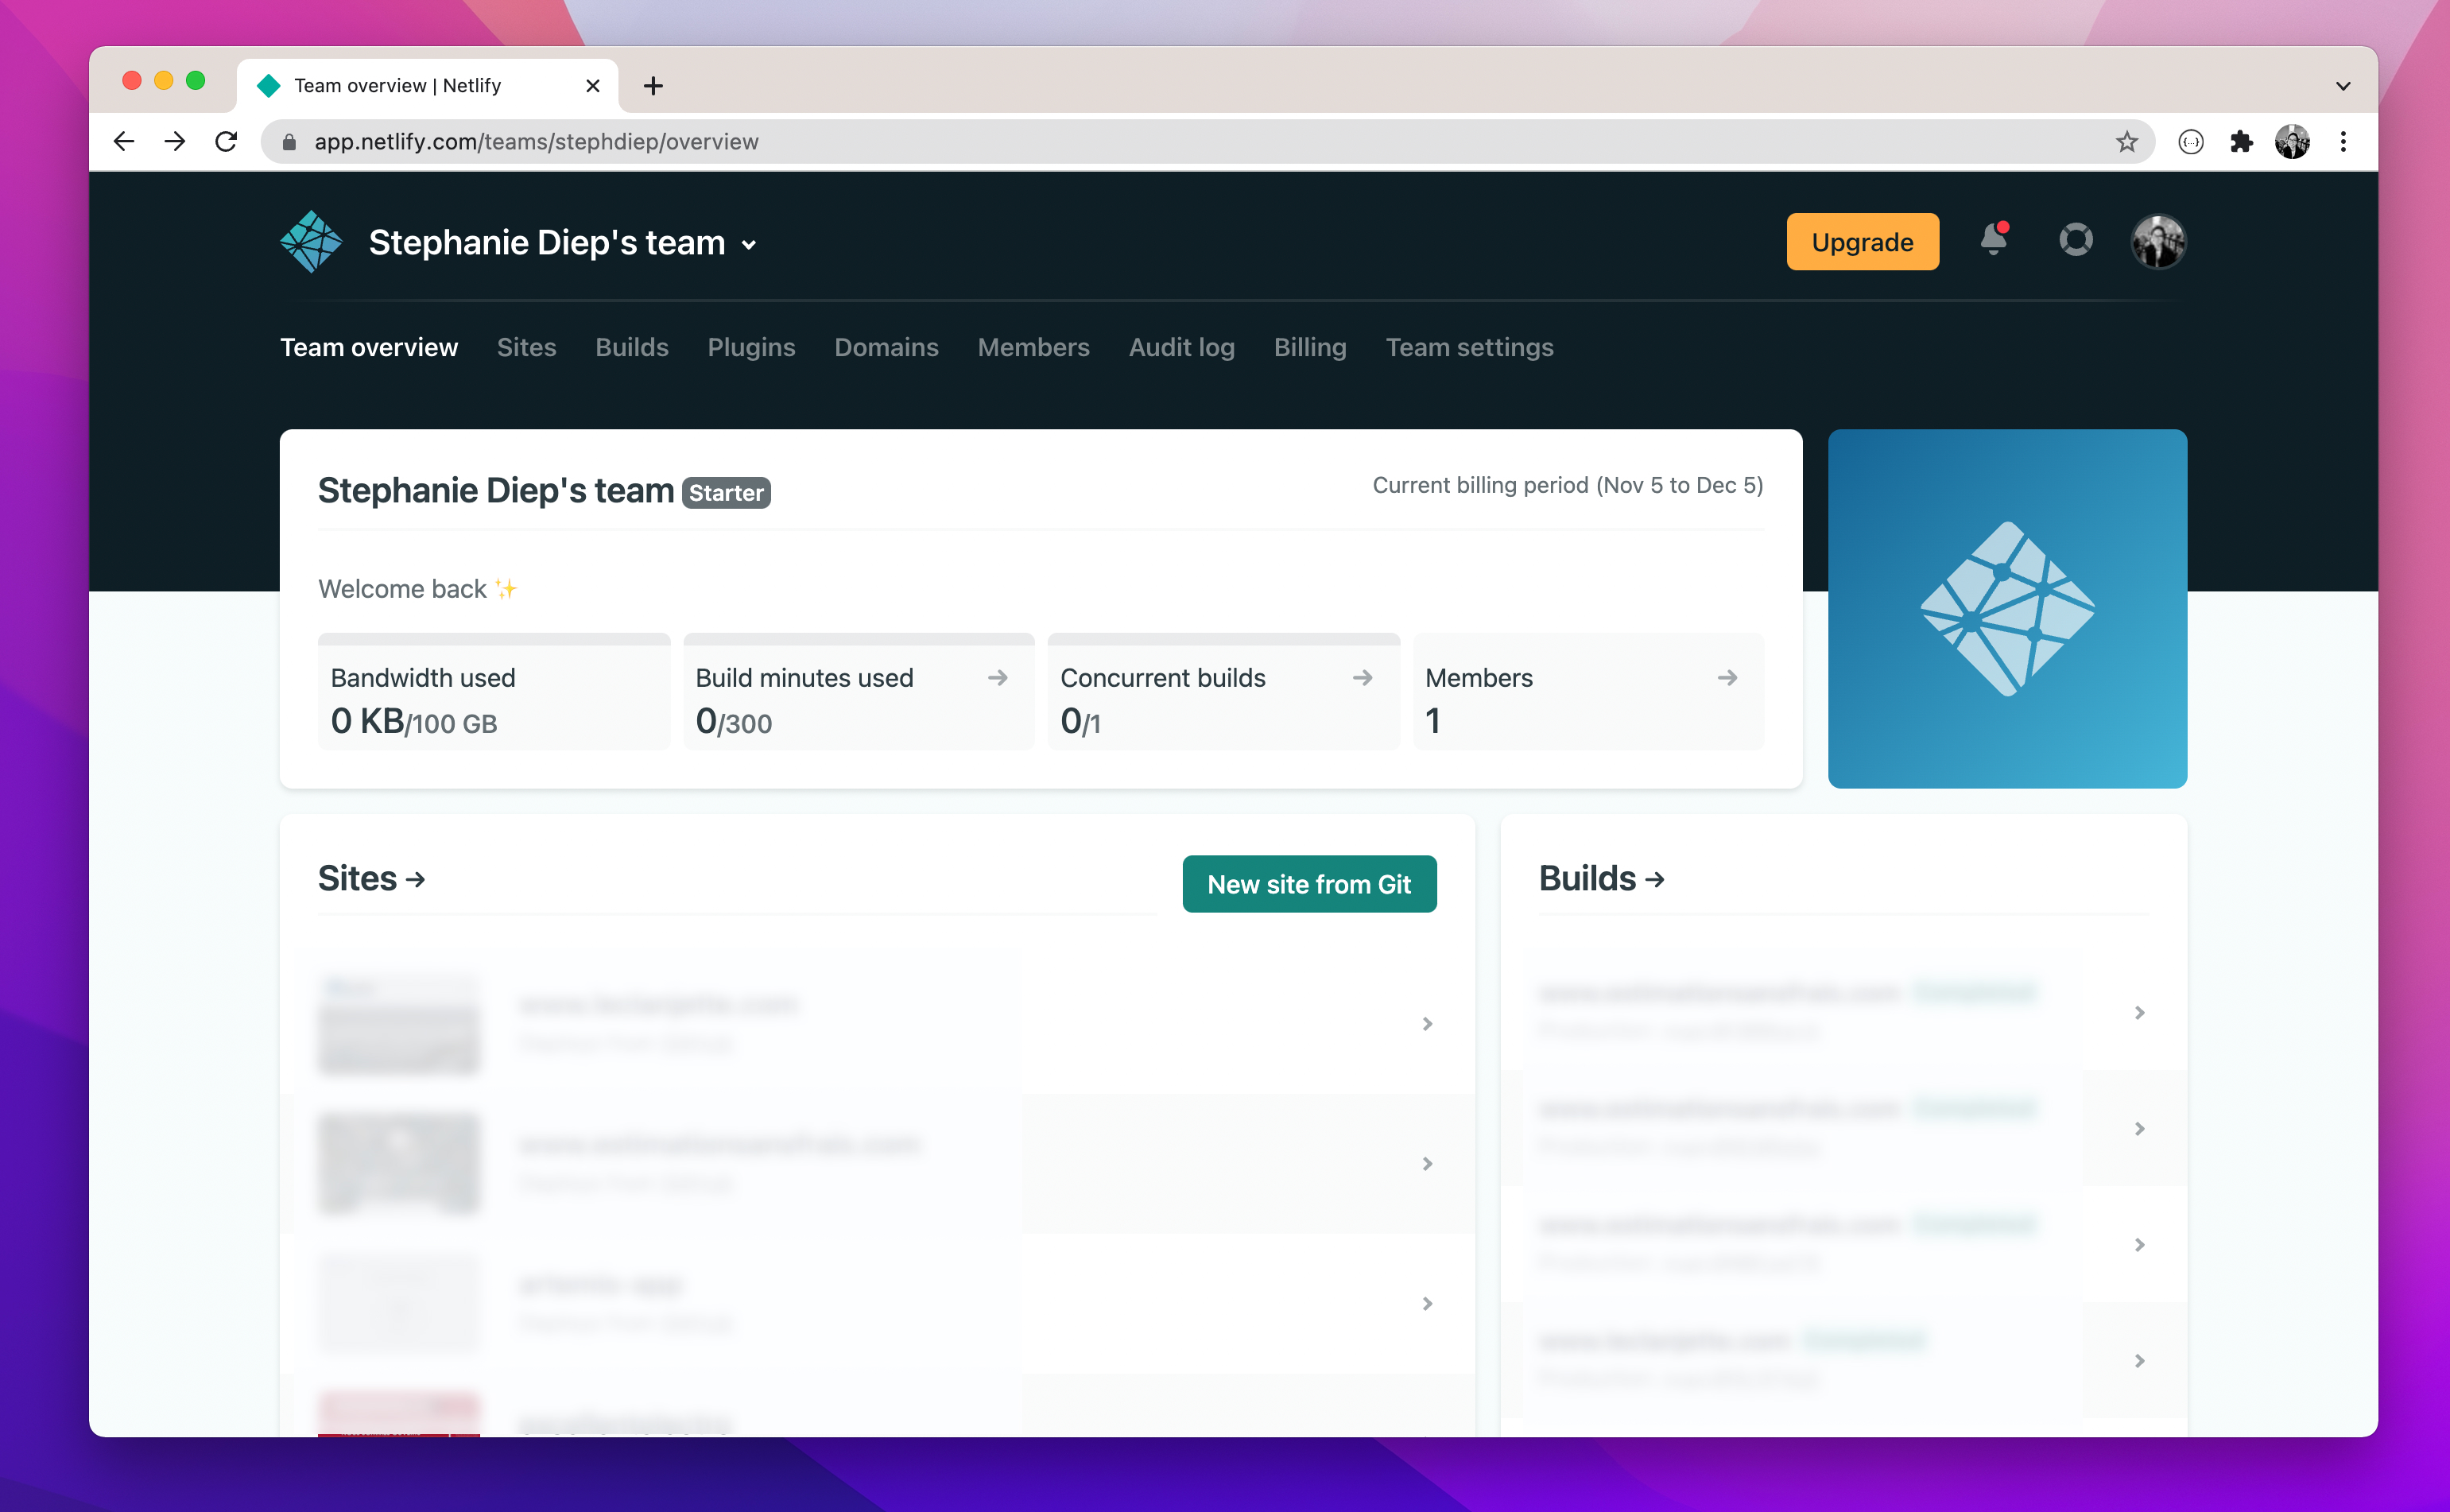Open Chrome extensions puzzle icon

(x=2241, y=142)
